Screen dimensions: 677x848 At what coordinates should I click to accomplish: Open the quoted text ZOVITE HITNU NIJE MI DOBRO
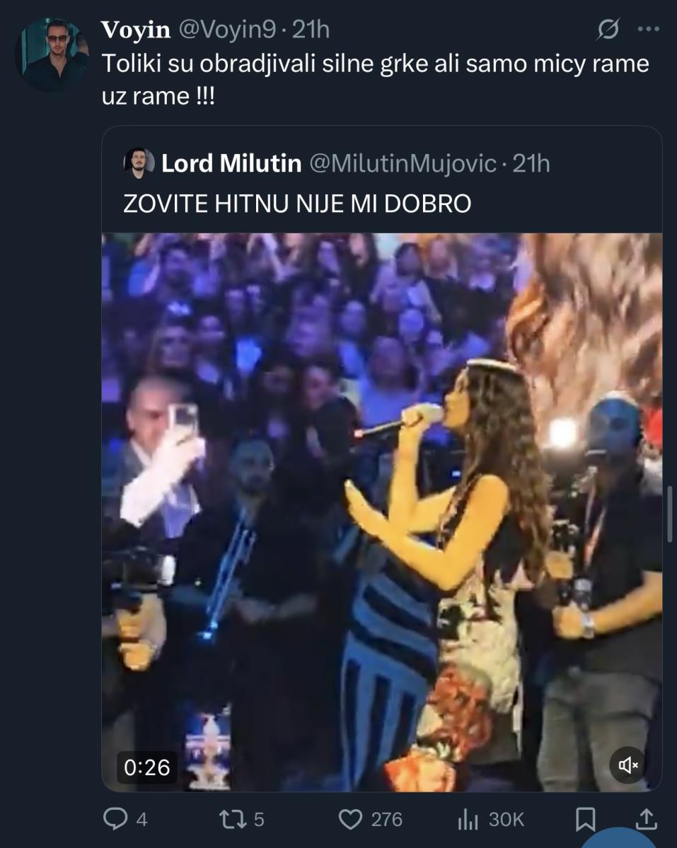[x=297, y=204]
